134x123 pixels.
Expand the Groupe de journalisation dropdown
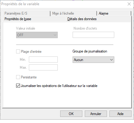[93, 60]
